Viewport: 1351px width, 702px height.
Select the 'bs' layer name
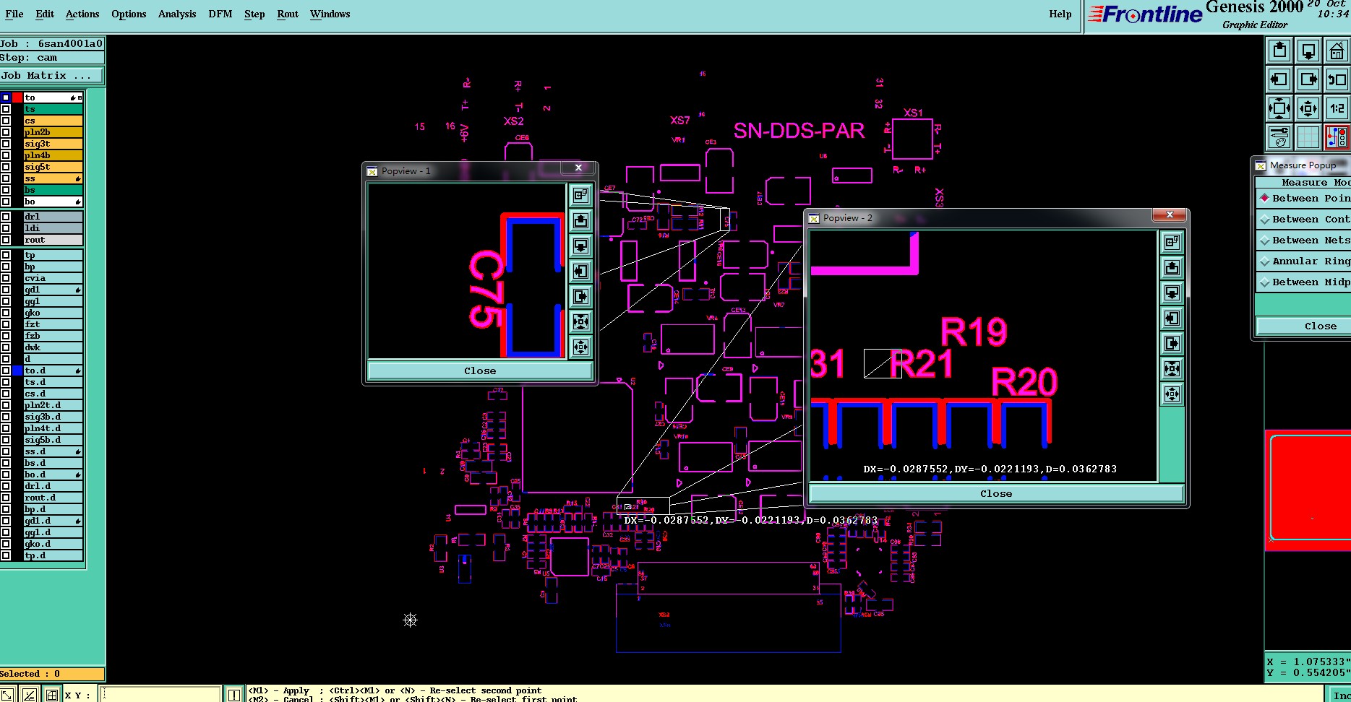click(x=53, y=190)
